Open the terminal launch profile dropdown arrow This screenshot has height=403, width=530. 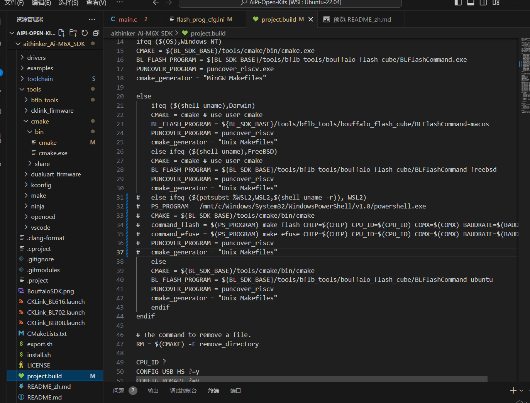coord(522,391)
